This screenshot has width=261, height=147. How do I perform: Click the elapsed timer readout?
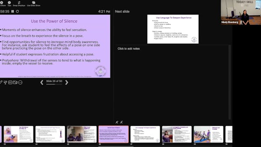coord(4,11)
